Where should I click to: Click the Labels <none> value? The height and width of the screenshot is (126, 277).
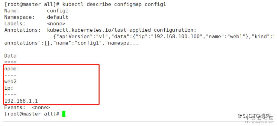[56, 24]
